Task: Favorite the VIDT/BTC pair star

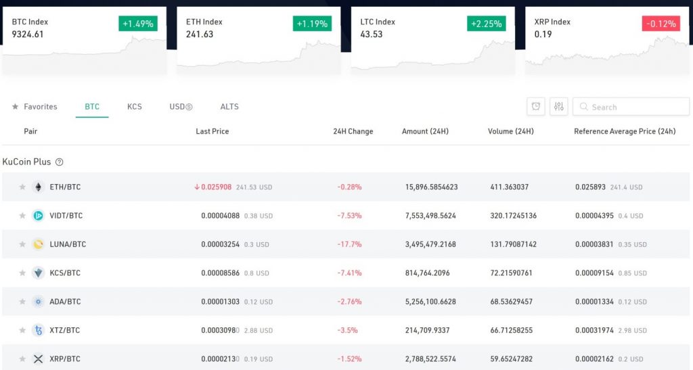Action: point(22,216)
